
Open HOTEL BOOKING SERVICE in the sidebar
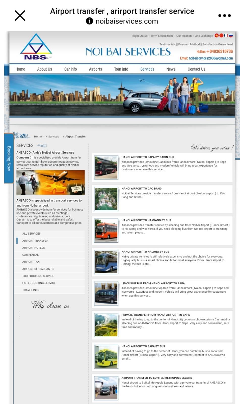[x=49, y=283]
